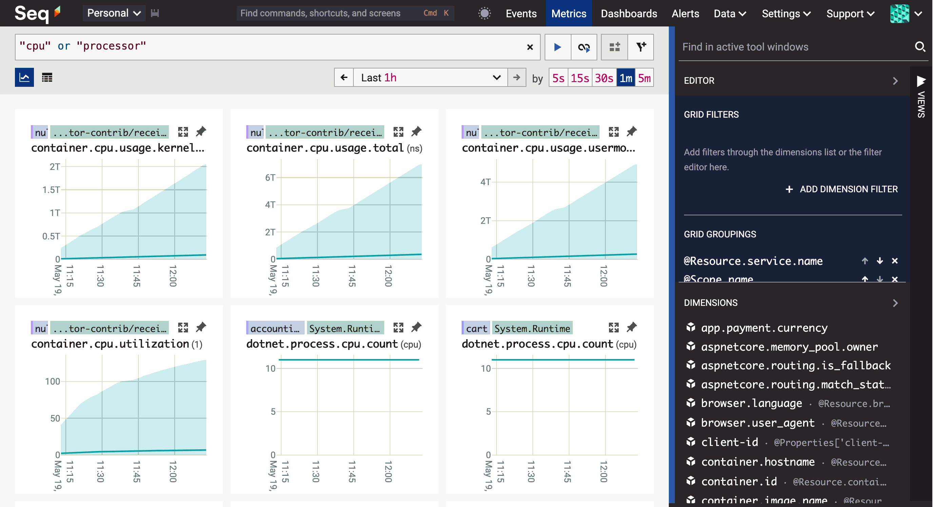Select 5m grouping interval
This screenshot has width=933, height=507.
(x=644, y=78)
